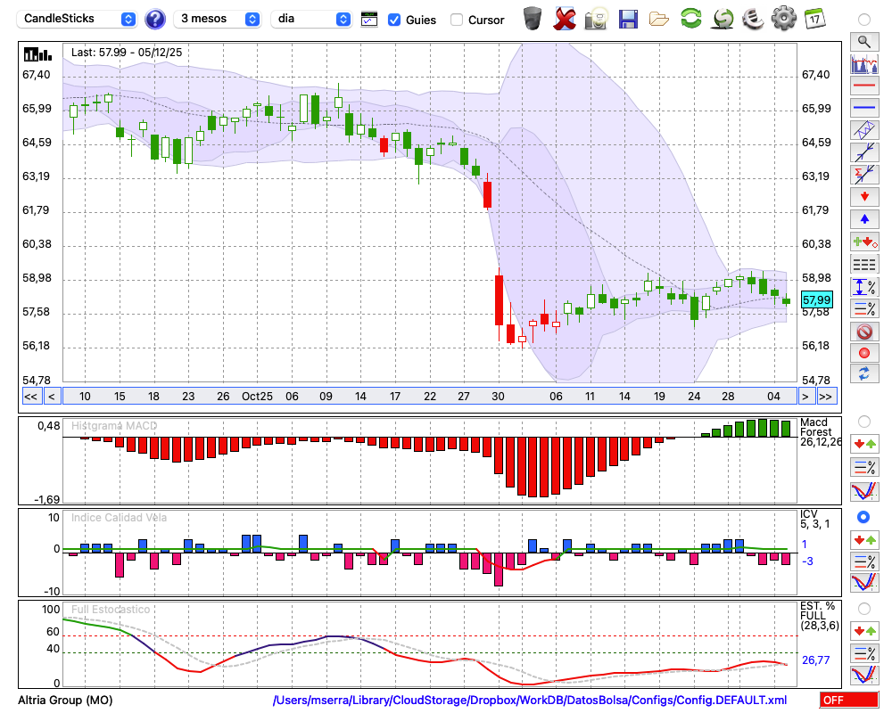Take a chart snapshot with the camera icon
The width and height of the screenshot is (892, 713).
point(596,19)
